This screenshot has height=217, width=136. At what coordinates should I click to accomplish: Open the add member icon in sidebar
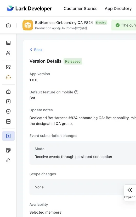8,53
